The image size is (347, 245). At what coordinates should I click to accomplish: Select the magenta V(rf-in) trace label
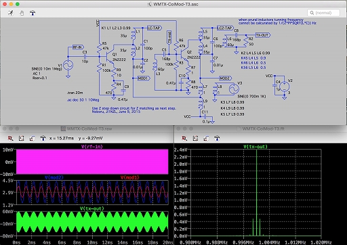coord(92,147)
